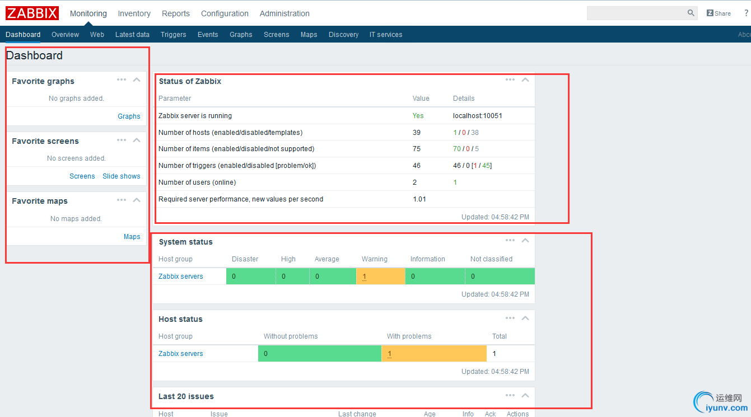Viewport: 751px width, 417px height.
Task: Open Favorite graphs widget options menu
Action: tap(122, 79)
